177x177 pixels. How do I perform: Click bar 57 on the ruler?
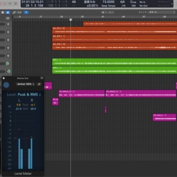pyautogui.click(x=144, y=17)
